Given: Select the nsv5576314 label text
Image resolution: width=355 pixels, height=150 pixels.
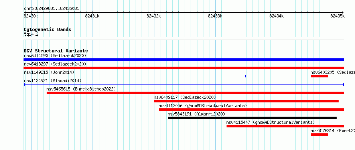Looking at the screenshot, I should [x=333, y=131].
